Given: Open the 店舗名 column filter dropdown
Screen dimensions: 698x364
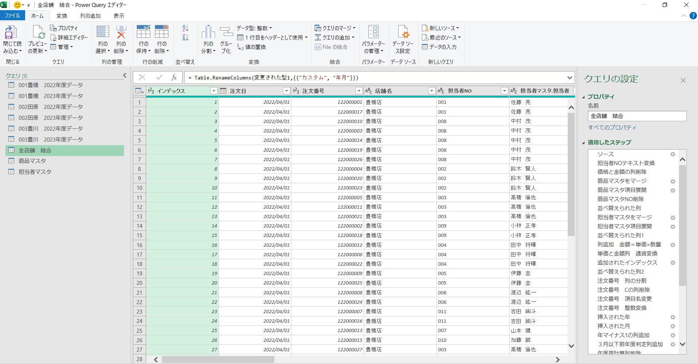Looking at the screenshot, I should (431, 91).
